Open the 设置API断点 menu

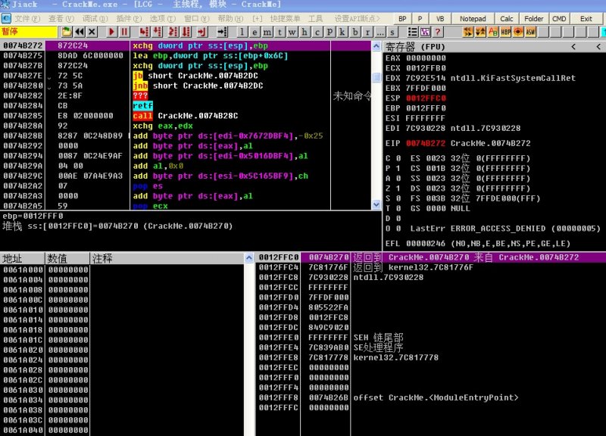click(x=357, y=18)
